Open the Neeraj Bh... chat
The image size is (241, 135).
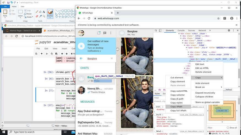(95, 90)
